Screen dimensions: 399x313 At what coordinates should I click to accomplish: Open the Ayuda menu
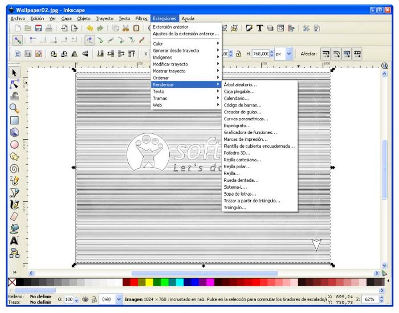pos(188,18)
